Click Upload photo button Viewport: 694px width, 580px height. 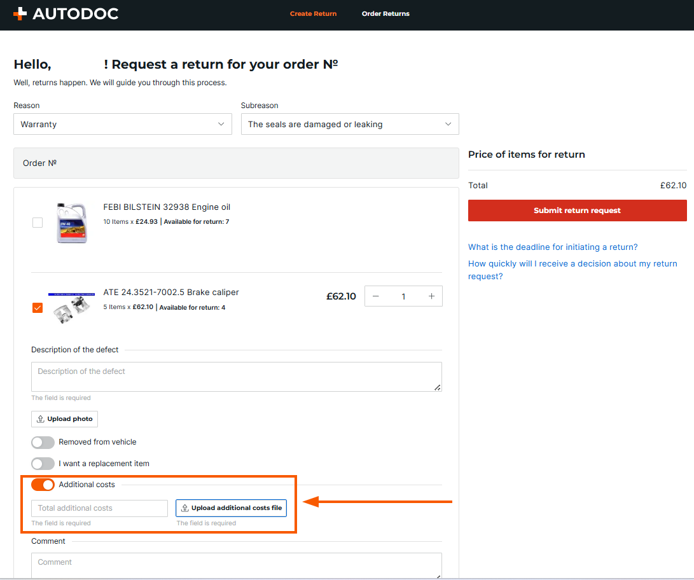(x=64, y=419)
